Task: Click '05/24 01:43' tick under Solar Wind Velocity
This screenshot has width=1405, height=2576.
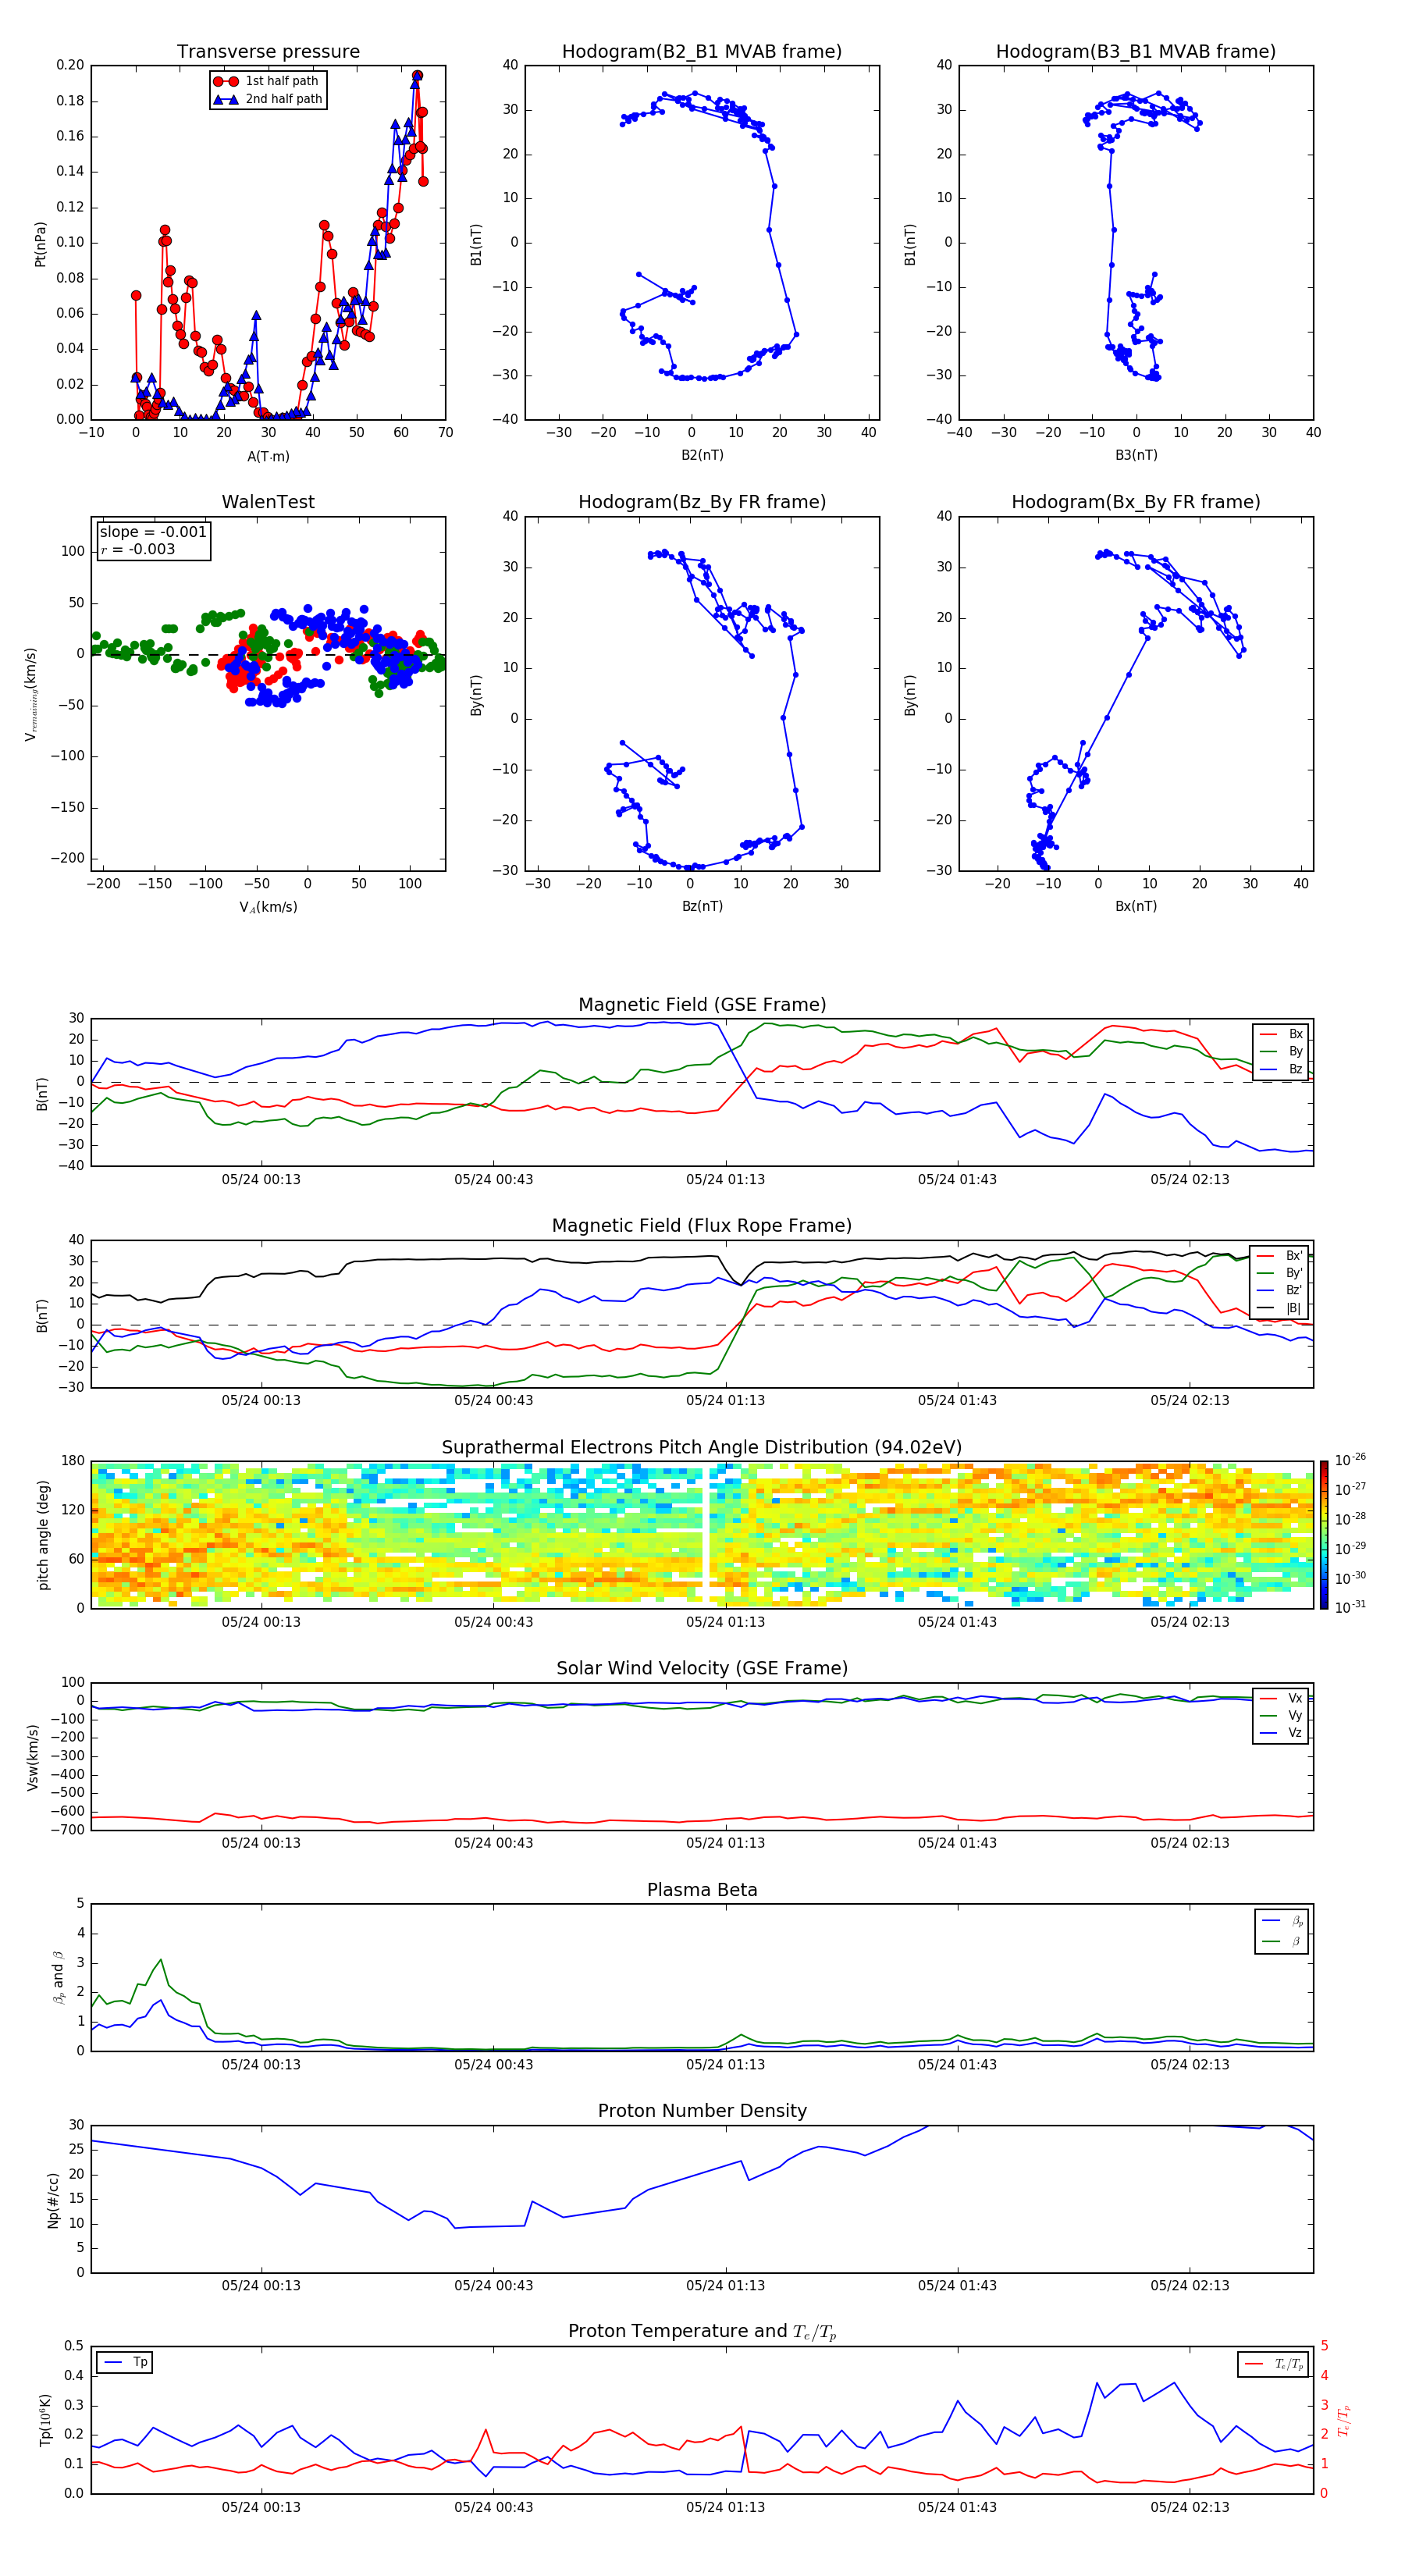Action: coord(957,1843)
